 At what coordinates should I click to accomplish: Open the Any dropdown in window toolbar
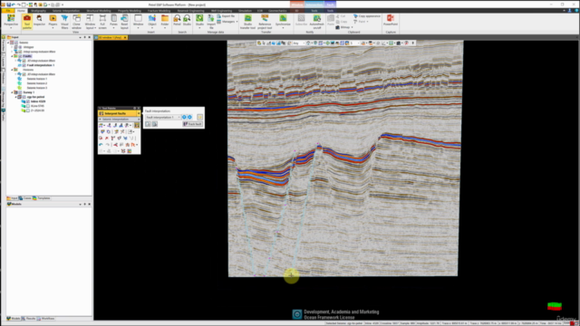[298, 43]
